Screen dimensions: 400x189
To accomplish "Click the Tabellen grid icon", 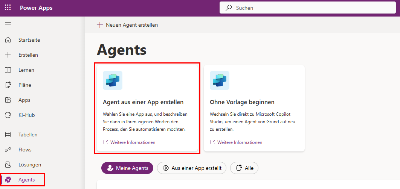I will [x=8, y=135].
